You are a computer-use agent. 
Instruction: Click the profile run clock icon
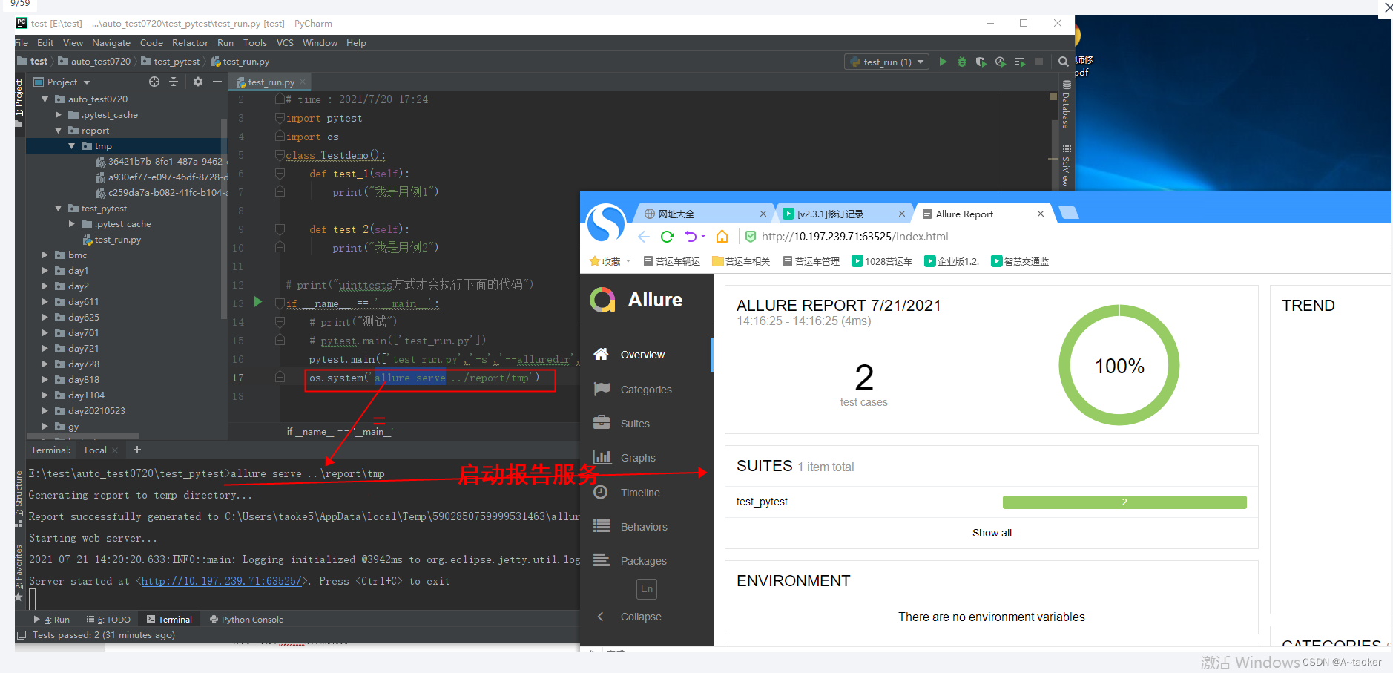click(x=1001, y=62)
